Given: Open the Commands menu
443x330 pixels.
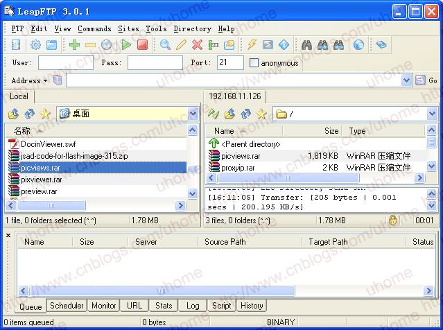Looking at the screenshot, I should (x=94, y=29).
